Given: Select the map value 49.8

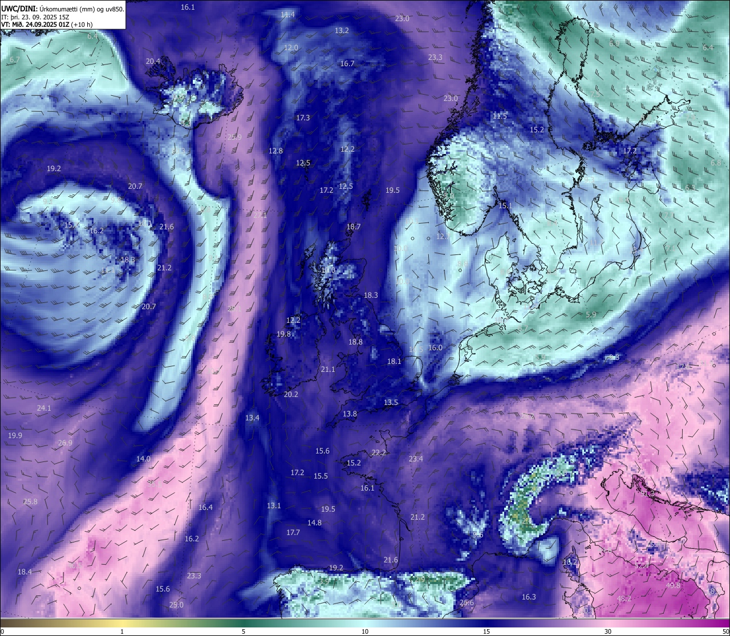Looking at the screenshot, I should click(673, 585).
